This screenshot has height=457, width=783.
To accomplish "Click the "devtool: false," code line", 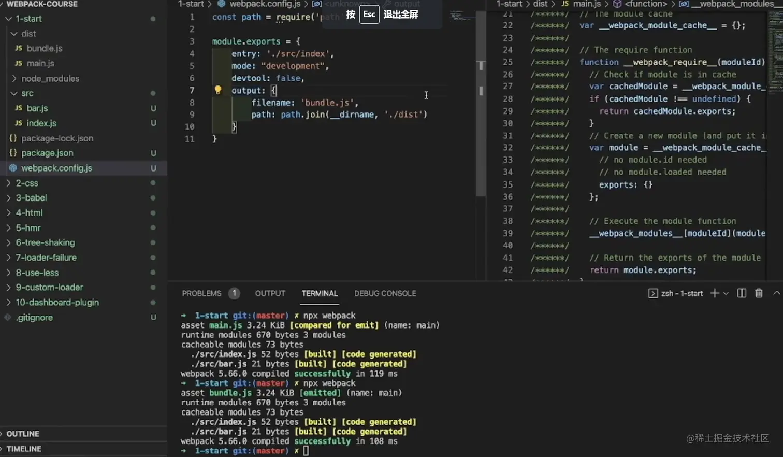I will point(268,78).
